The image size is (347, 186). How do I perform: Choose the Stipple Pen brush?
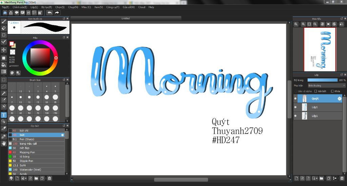pos(37,161)
